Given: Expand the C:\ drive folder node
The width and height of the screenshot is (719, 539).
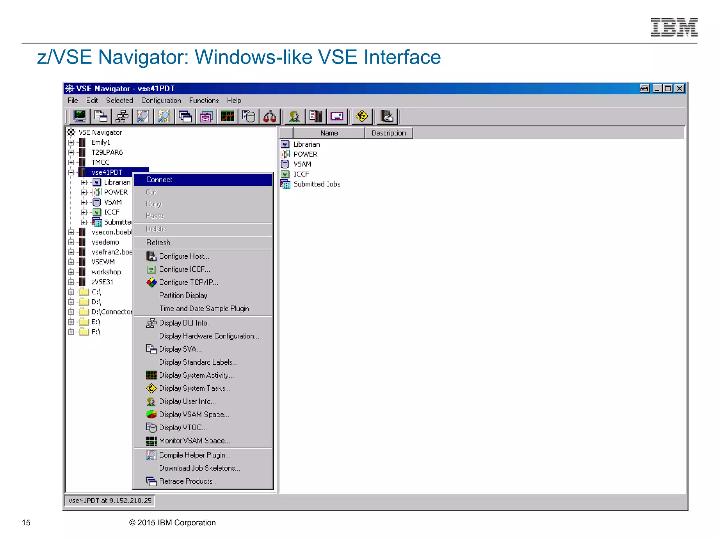Looking at the screenshot, I should pyautogui.click(x=71, y=292).
